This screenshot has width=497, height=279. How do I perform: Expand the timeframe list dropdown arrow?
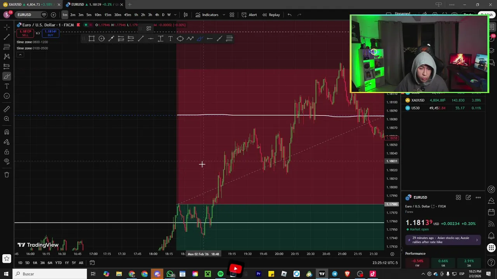(175, 15)
